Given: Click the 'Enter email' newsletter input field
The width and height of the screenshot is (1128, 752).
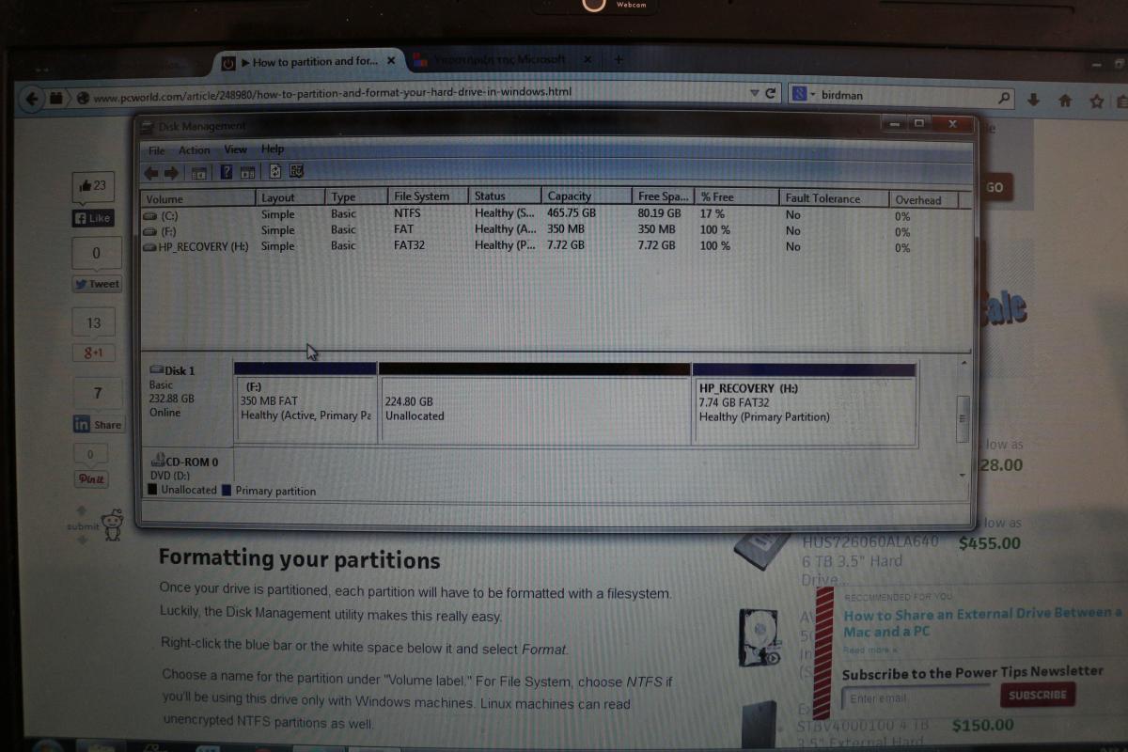Looking at the screenshot, I should tap(917, 698).
